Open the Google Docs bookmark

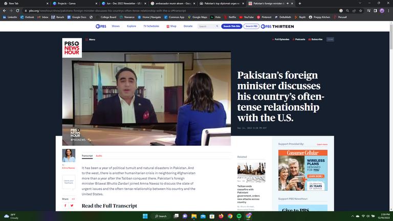[x=77, y=17]
